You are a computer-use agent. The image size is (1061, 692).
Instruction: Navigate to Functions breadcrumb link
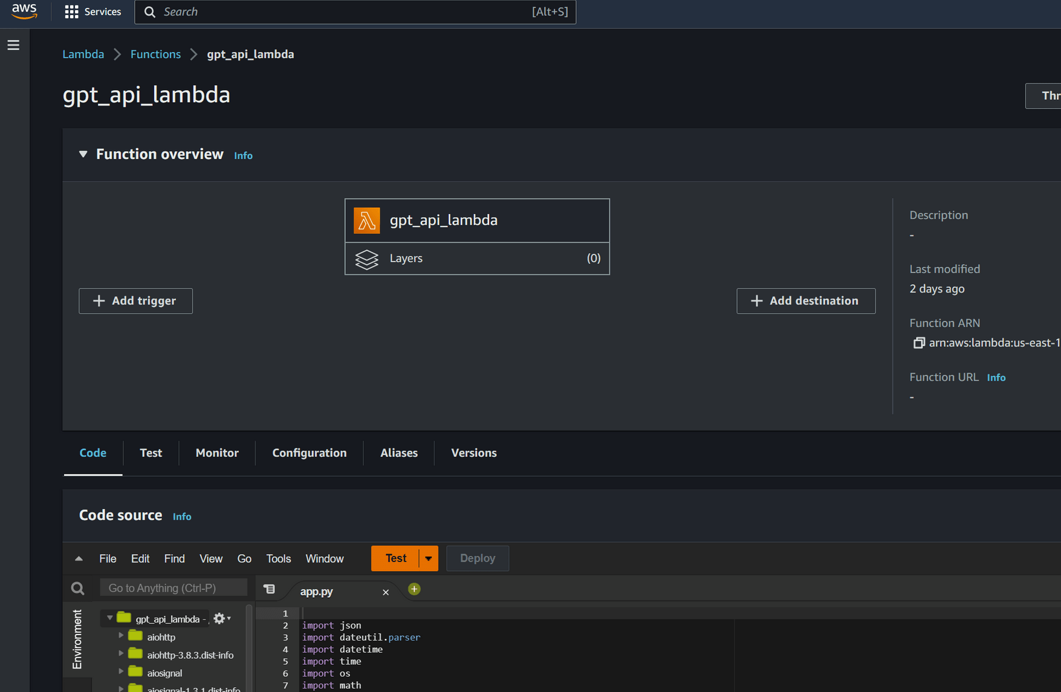point(155,54)
